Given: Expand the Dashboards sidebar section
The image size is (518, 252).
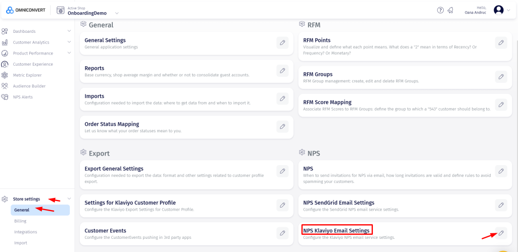Looking at the screenshot, I should [x=69, y=31].
